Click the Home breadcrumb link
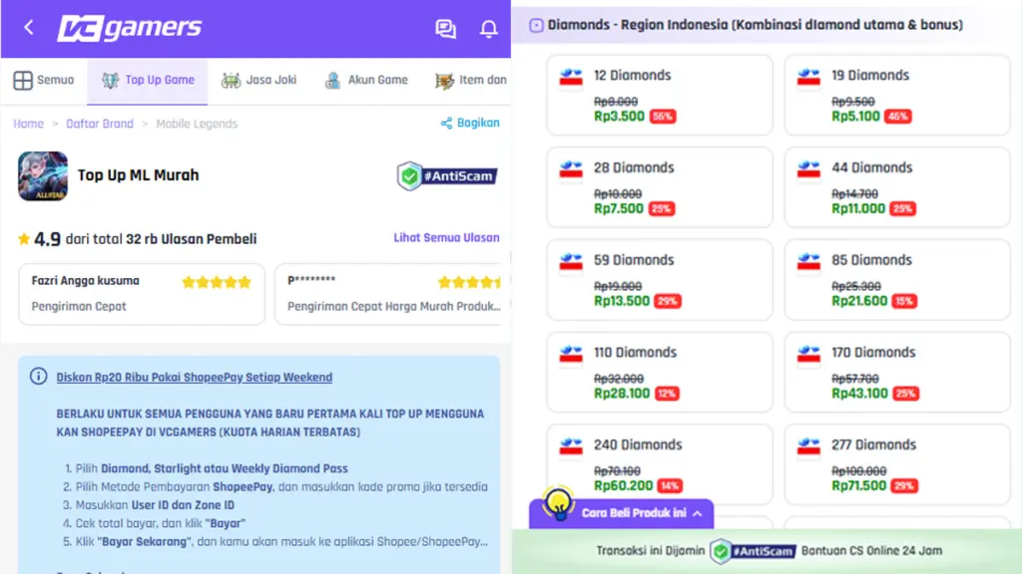 pyautogui.click(x=29, y=124)
